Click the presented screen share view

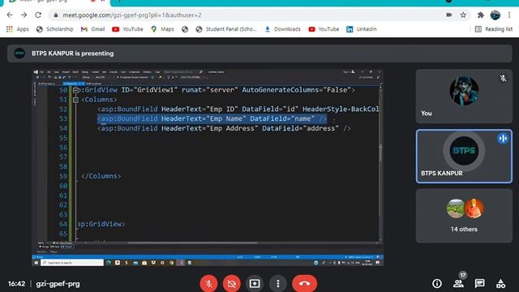(208, 168)
